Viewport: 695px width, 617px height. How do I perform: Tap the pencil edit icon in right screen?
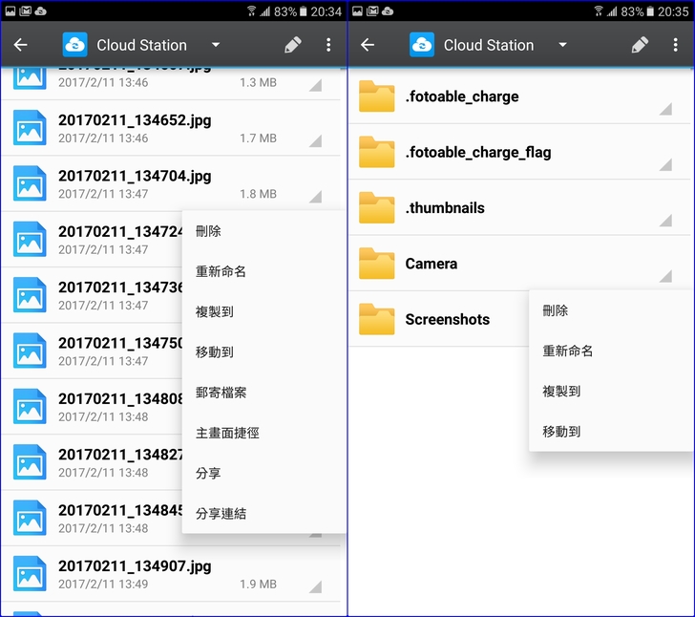[640, 45]
